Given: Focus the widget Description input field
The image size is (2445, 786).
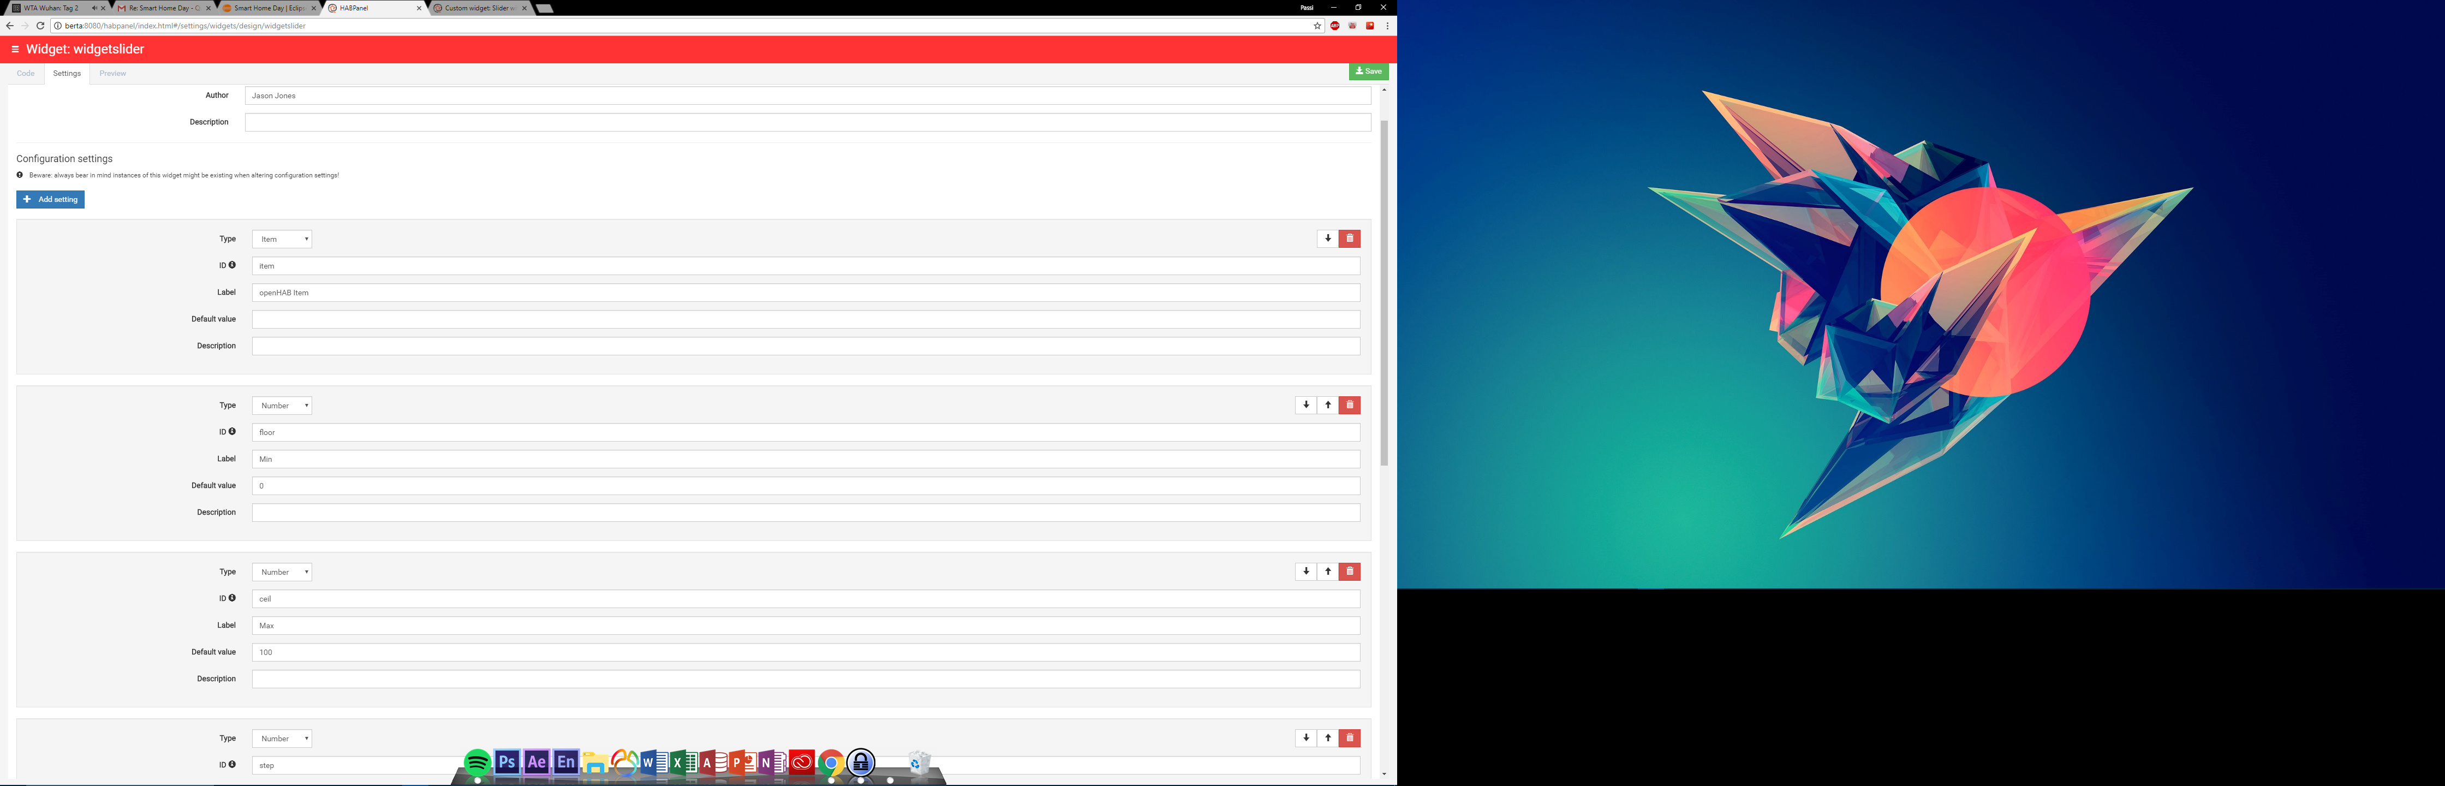Looking at the screenshot, I should coord(807,122).
